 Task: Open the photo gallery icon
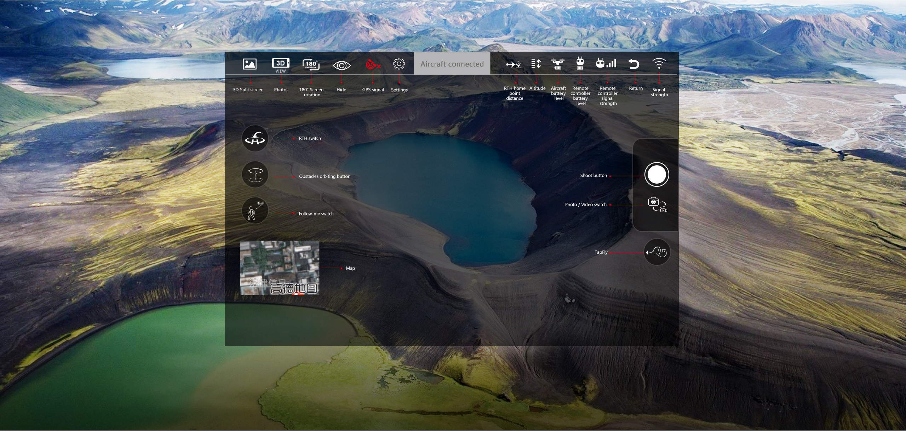click(250, 64)
